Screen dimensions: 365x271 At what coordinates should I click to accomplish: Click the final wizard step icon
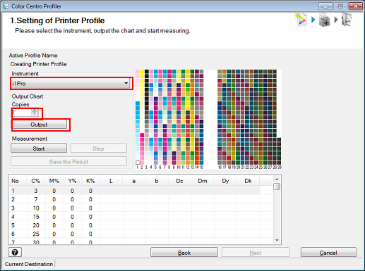point(347,20)
